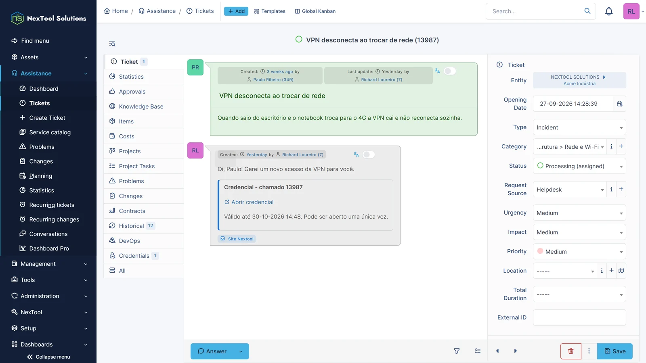Screen dimensions: 646x363
Task: Add a new Location with plus icon
Action: tap(612, 271)
